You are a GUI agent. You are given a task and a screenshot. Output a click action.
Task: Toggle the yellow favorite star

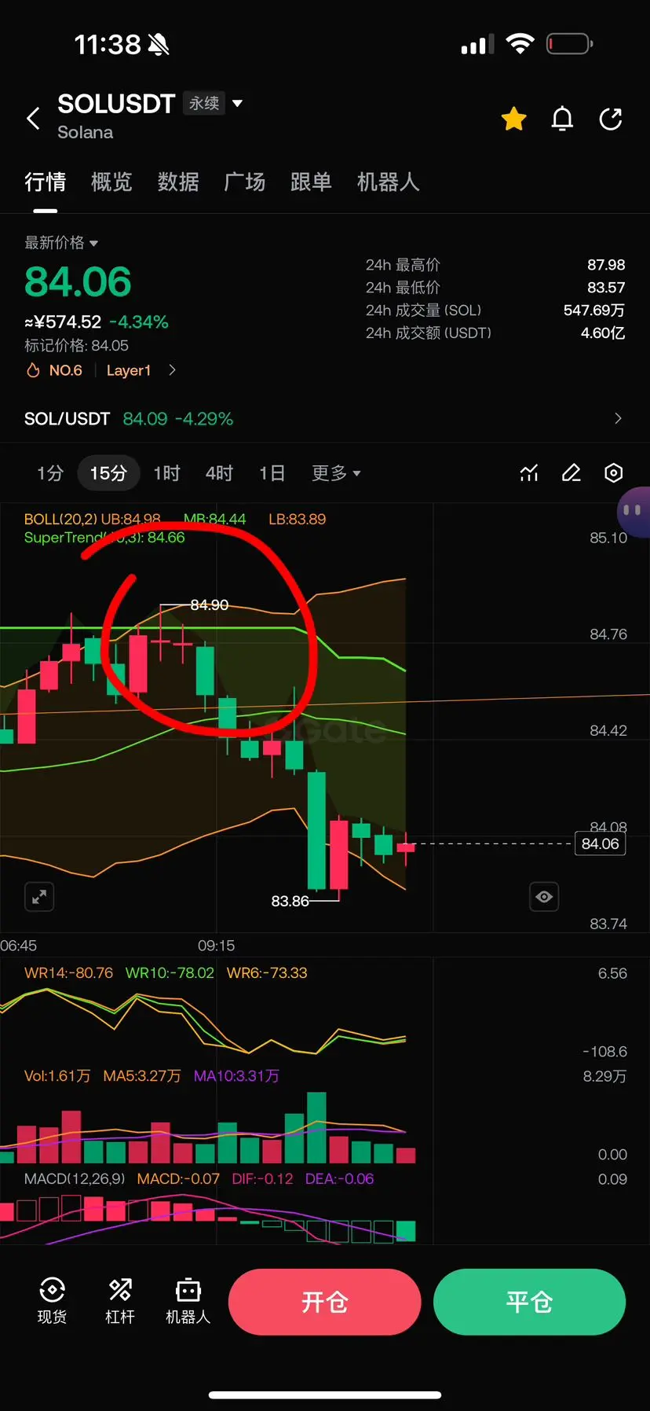[514, 119]
